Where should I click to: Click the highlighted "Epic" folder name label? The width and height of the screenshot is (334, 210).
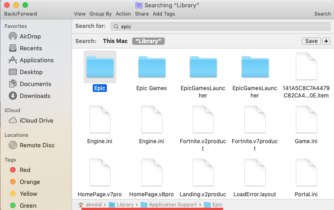pos(100,88)
